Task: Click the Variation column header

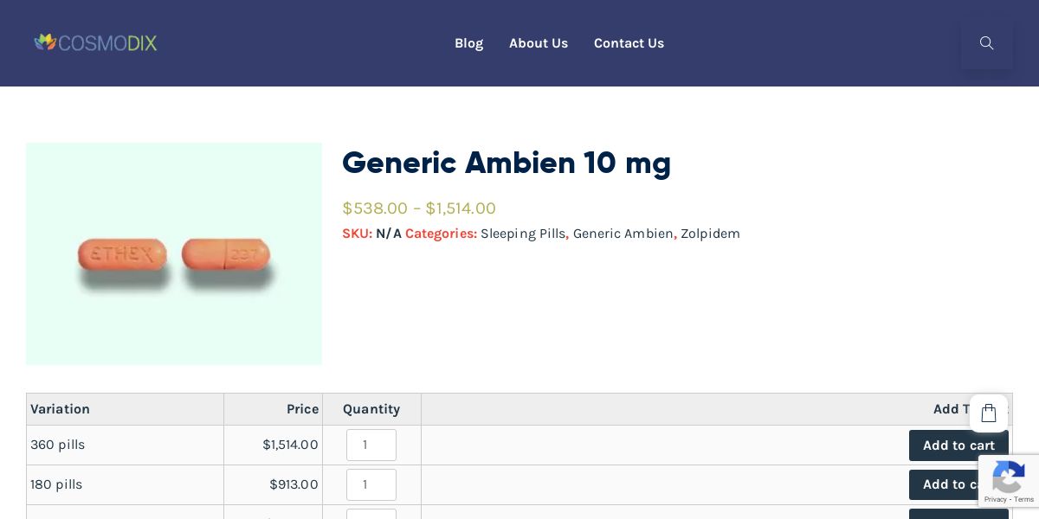Action: pos(61,409)
